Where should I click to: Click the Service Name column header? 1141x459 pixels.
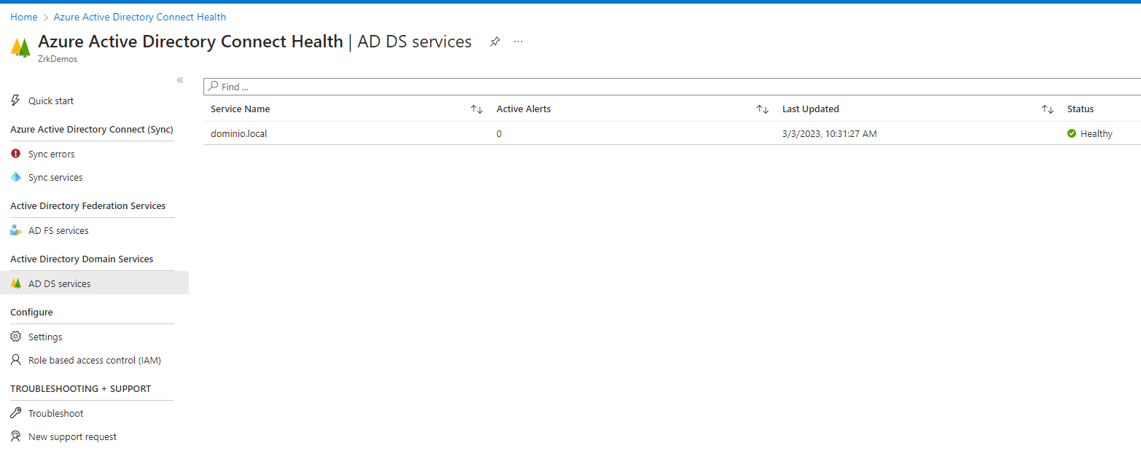(241, 109)
